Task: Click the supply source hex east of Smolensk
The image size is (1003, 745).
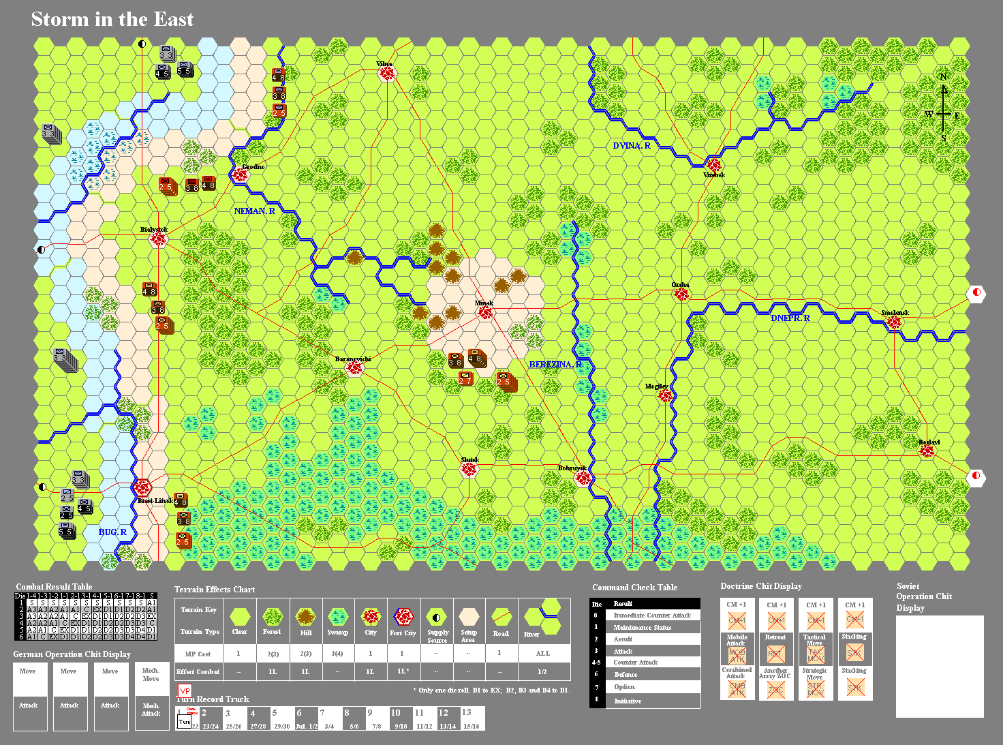Action: click(976, 293)
